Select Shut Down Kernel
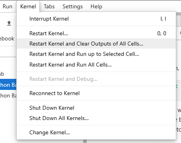 pos(96,108)
